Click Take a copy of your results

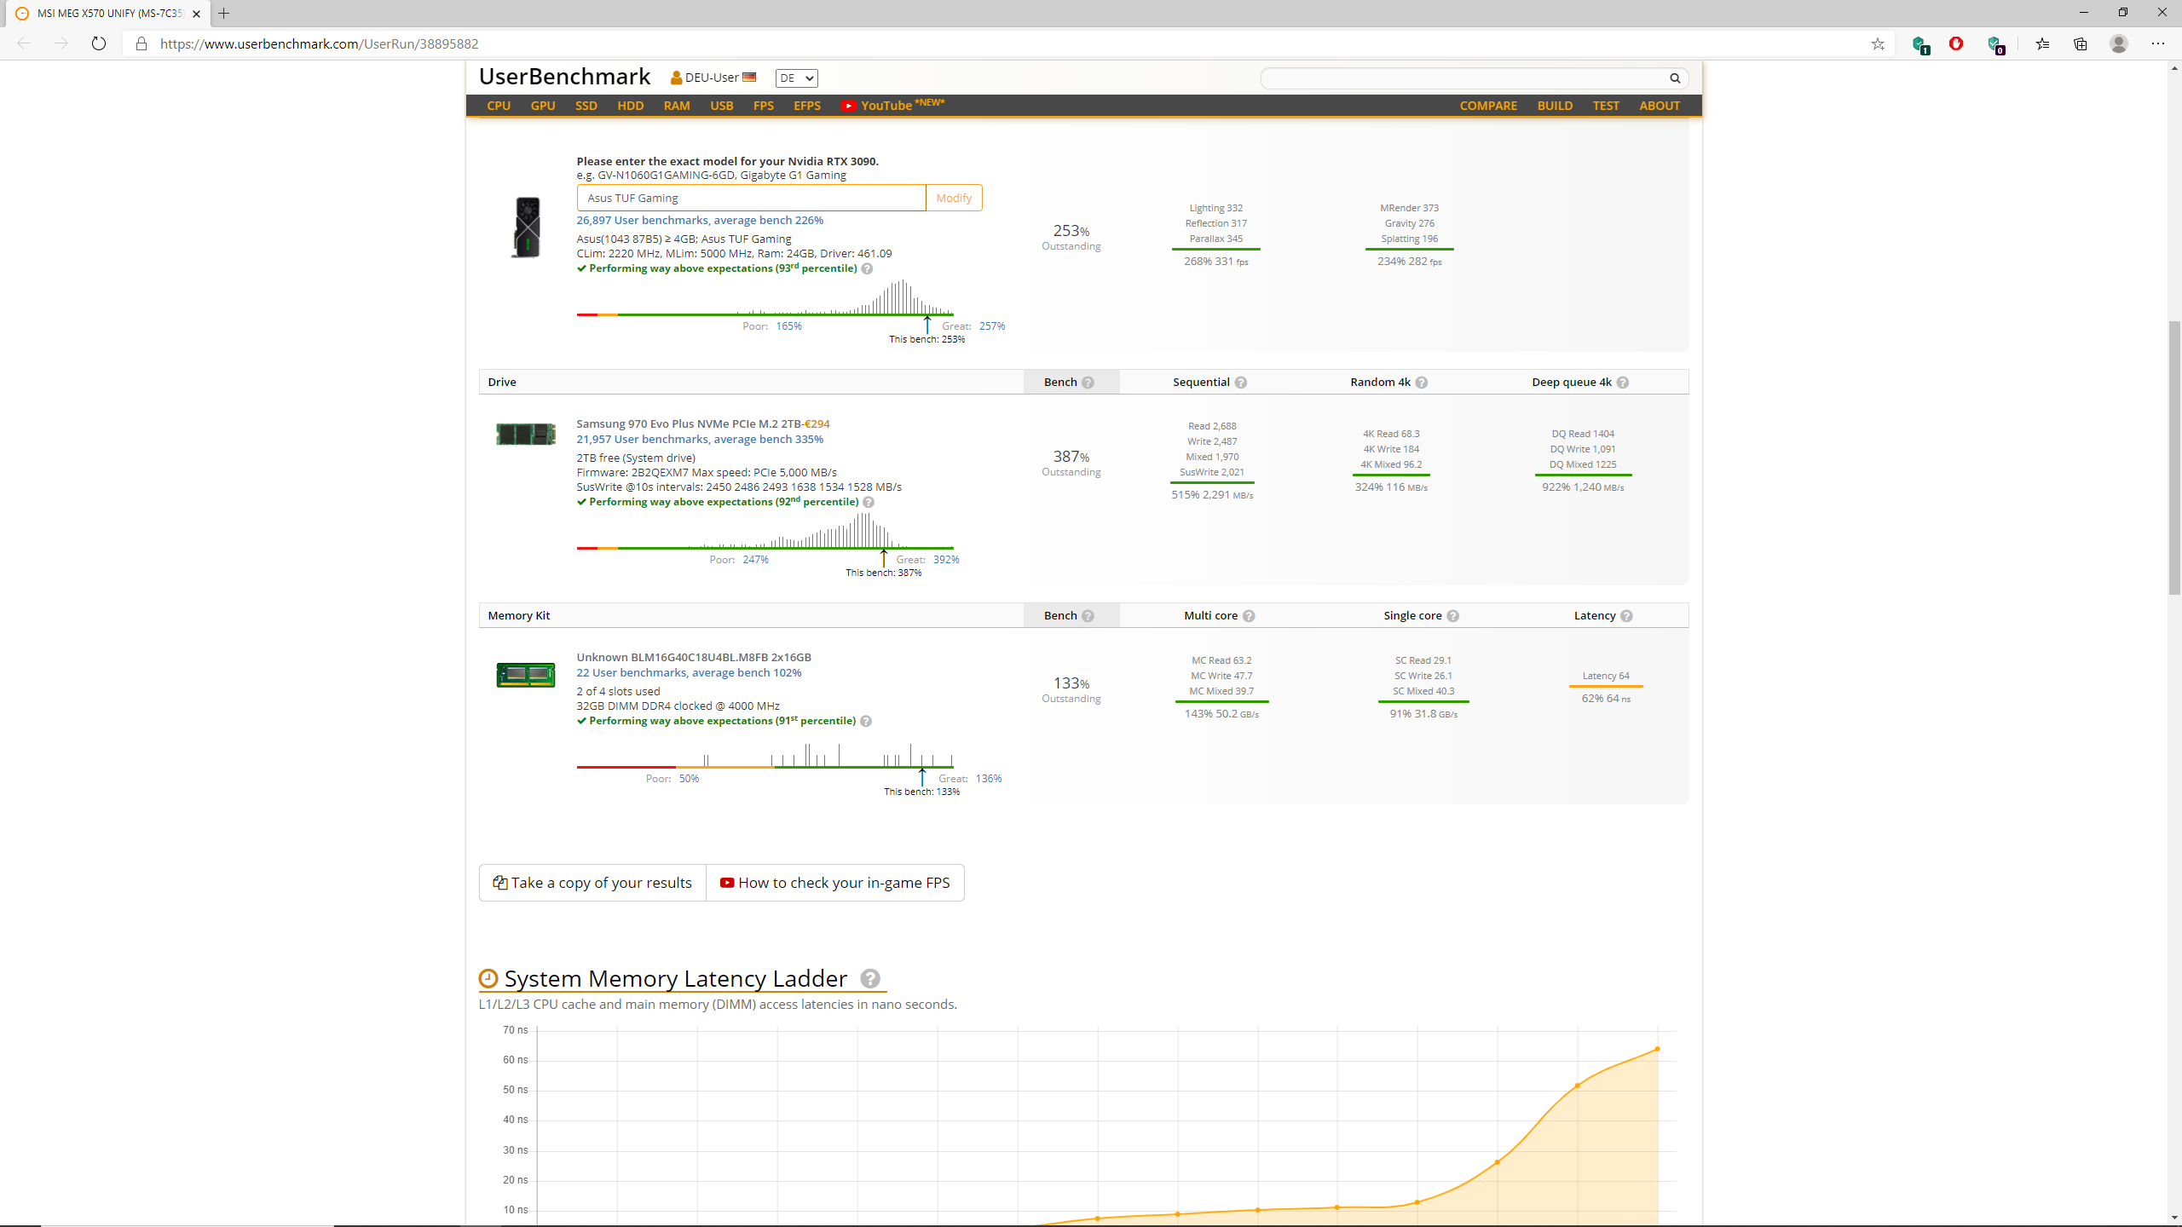tap(592, 883)
